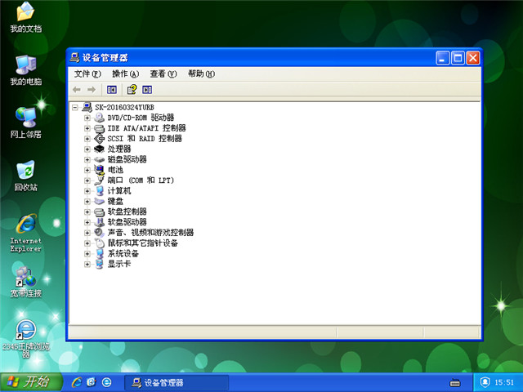Viewport: 523px width, 392px height.
Task: Expand the 系统设备 node
Action: 87,254
